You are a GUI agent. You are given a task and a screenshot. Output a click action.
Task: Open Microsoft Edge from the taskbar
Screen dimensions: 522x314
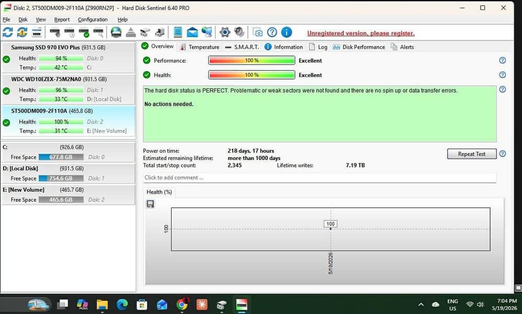(122, 305)
